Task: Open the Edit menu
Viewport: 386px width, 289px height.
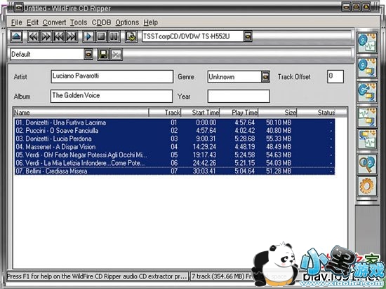Action: pos(32,22)
